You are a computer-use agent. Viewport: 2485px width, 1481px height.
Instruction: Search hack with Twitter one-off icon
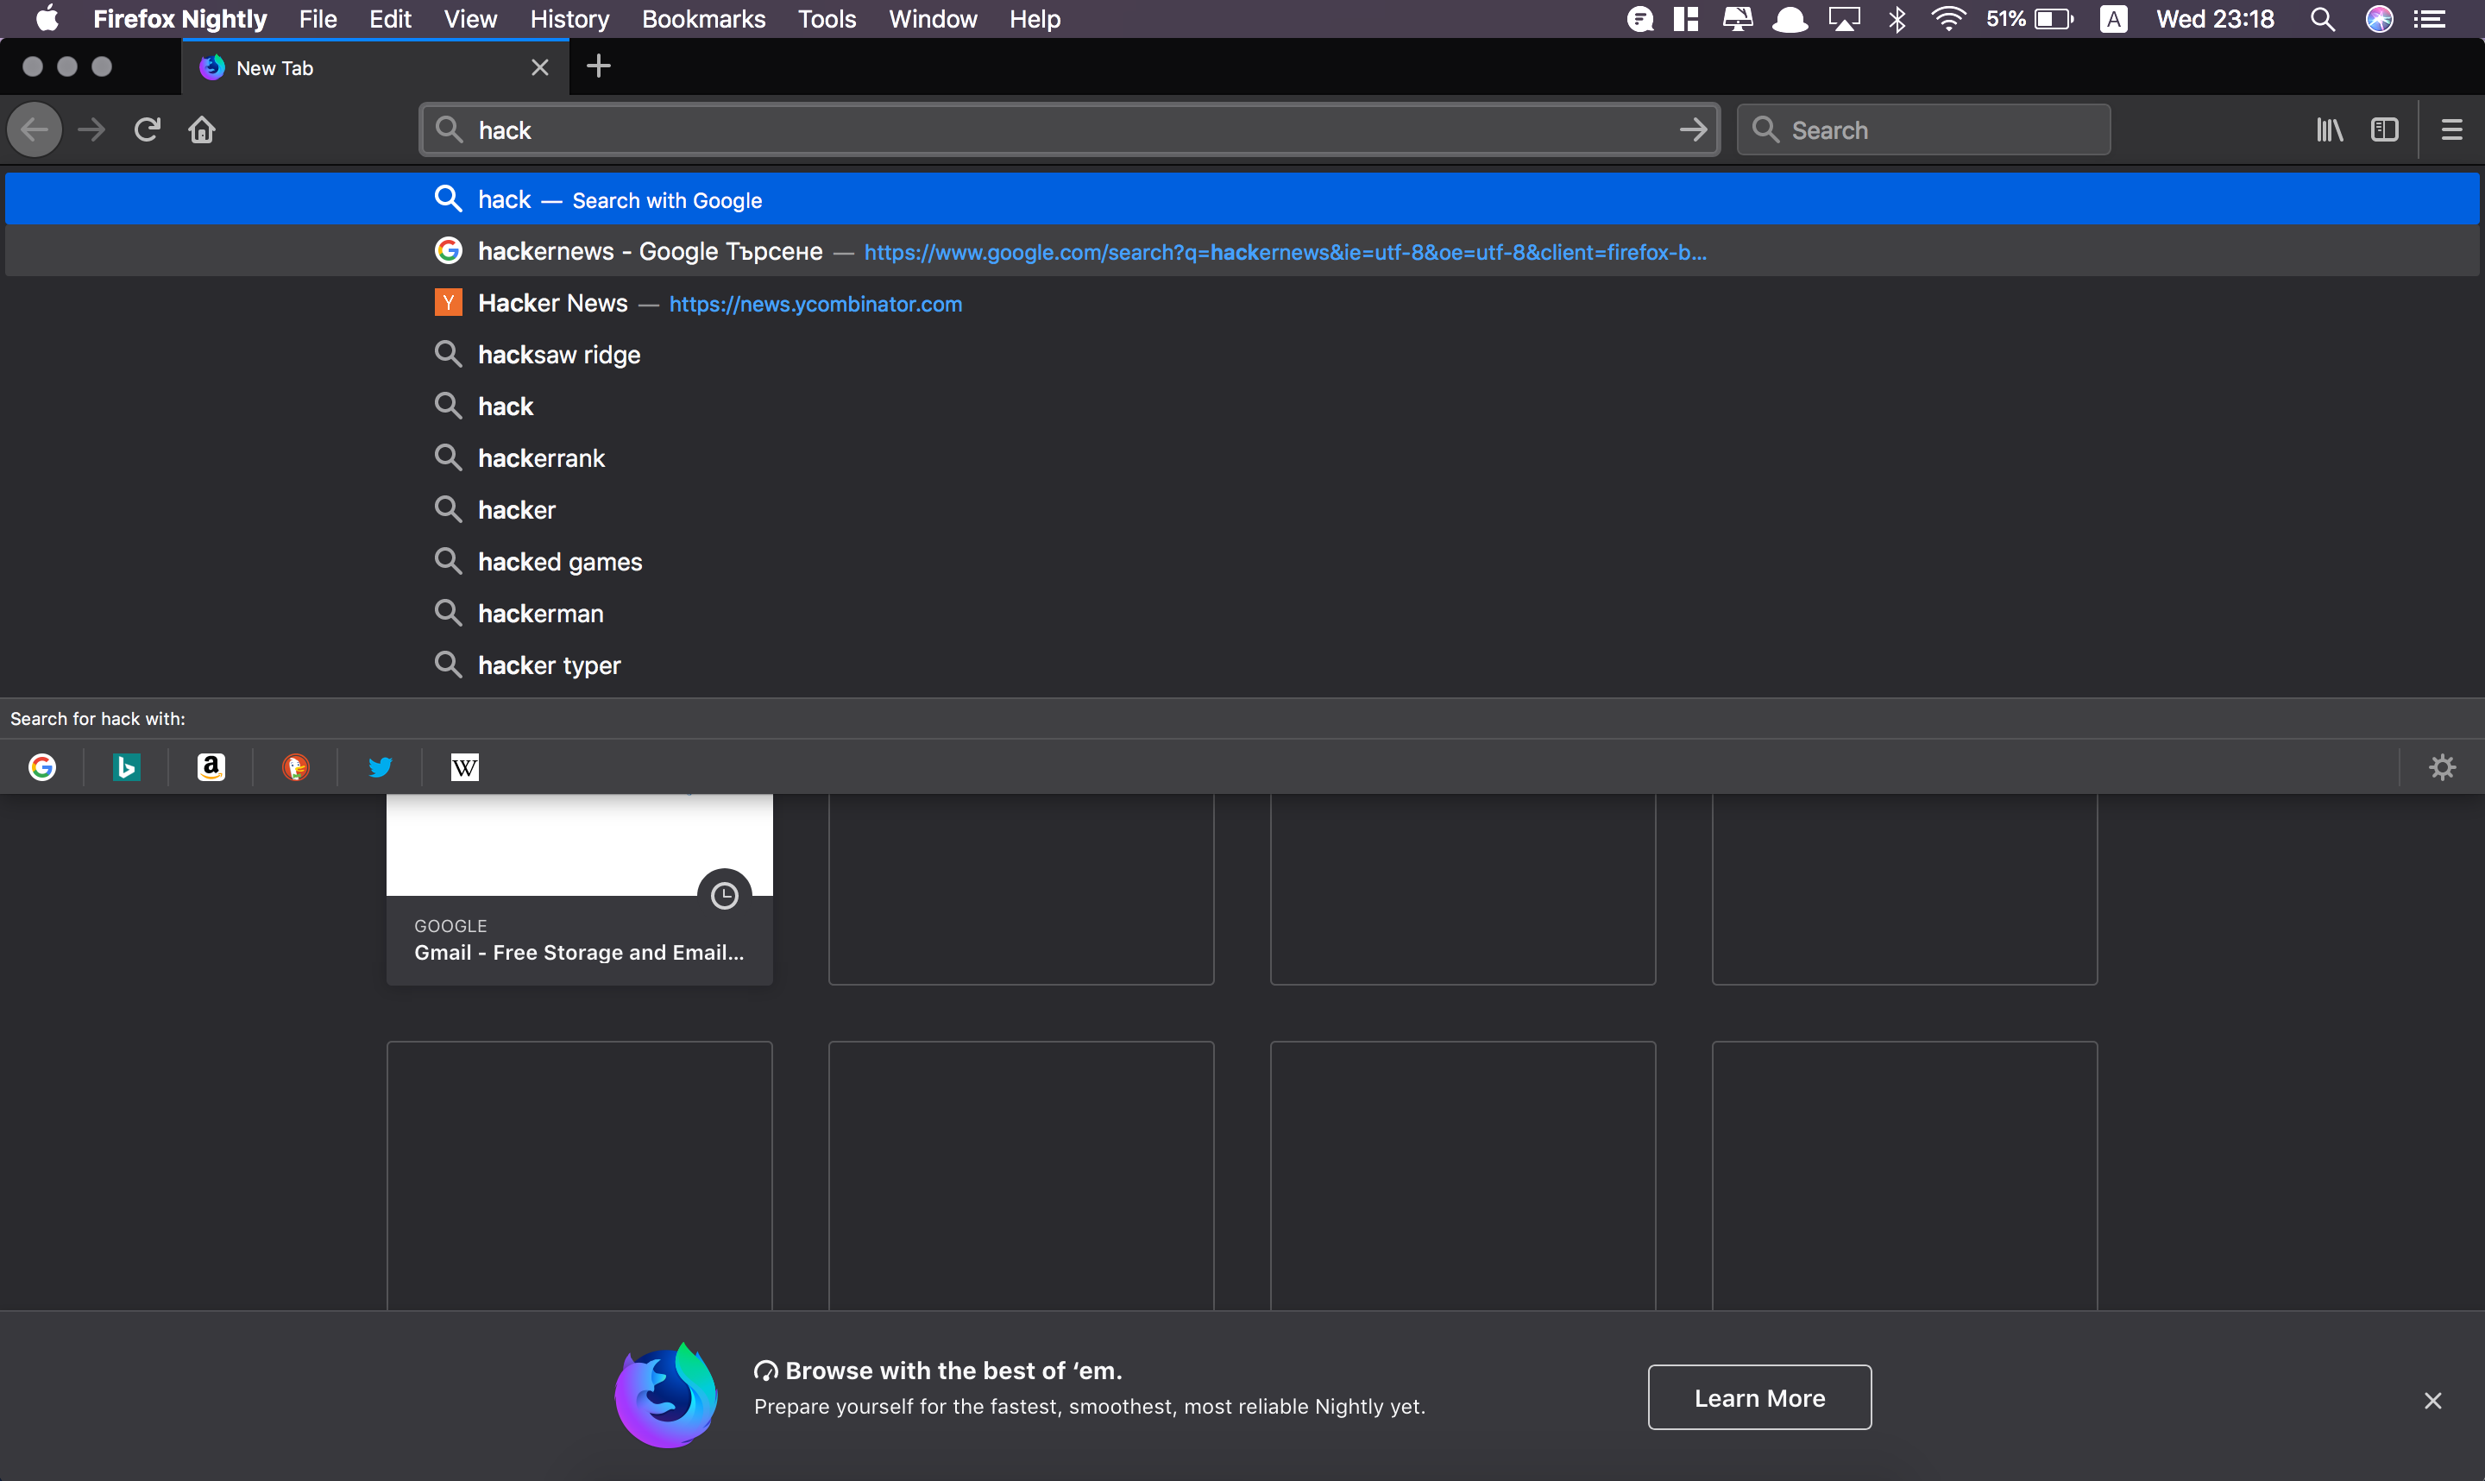coord(380,767)
